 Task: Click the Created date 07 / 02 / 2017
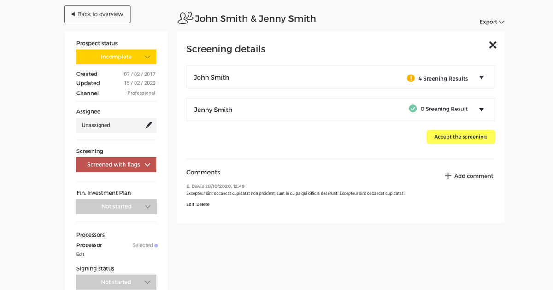[140, 74]
